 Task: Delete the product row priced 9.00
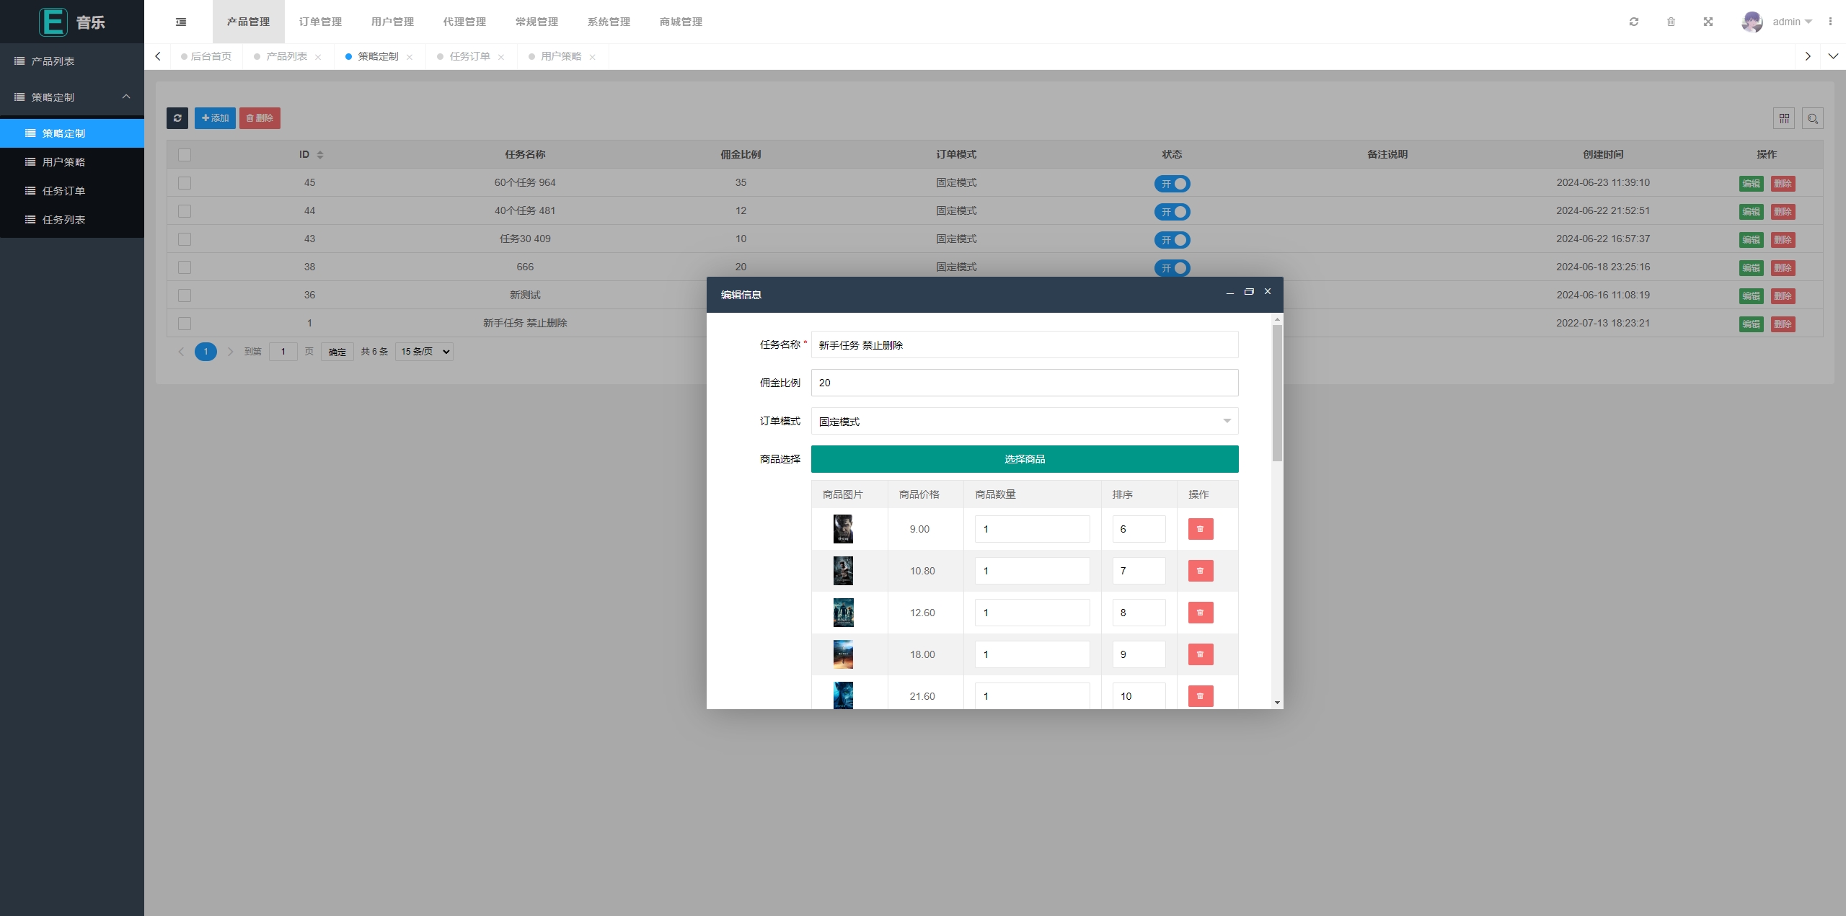(1201, 529)
